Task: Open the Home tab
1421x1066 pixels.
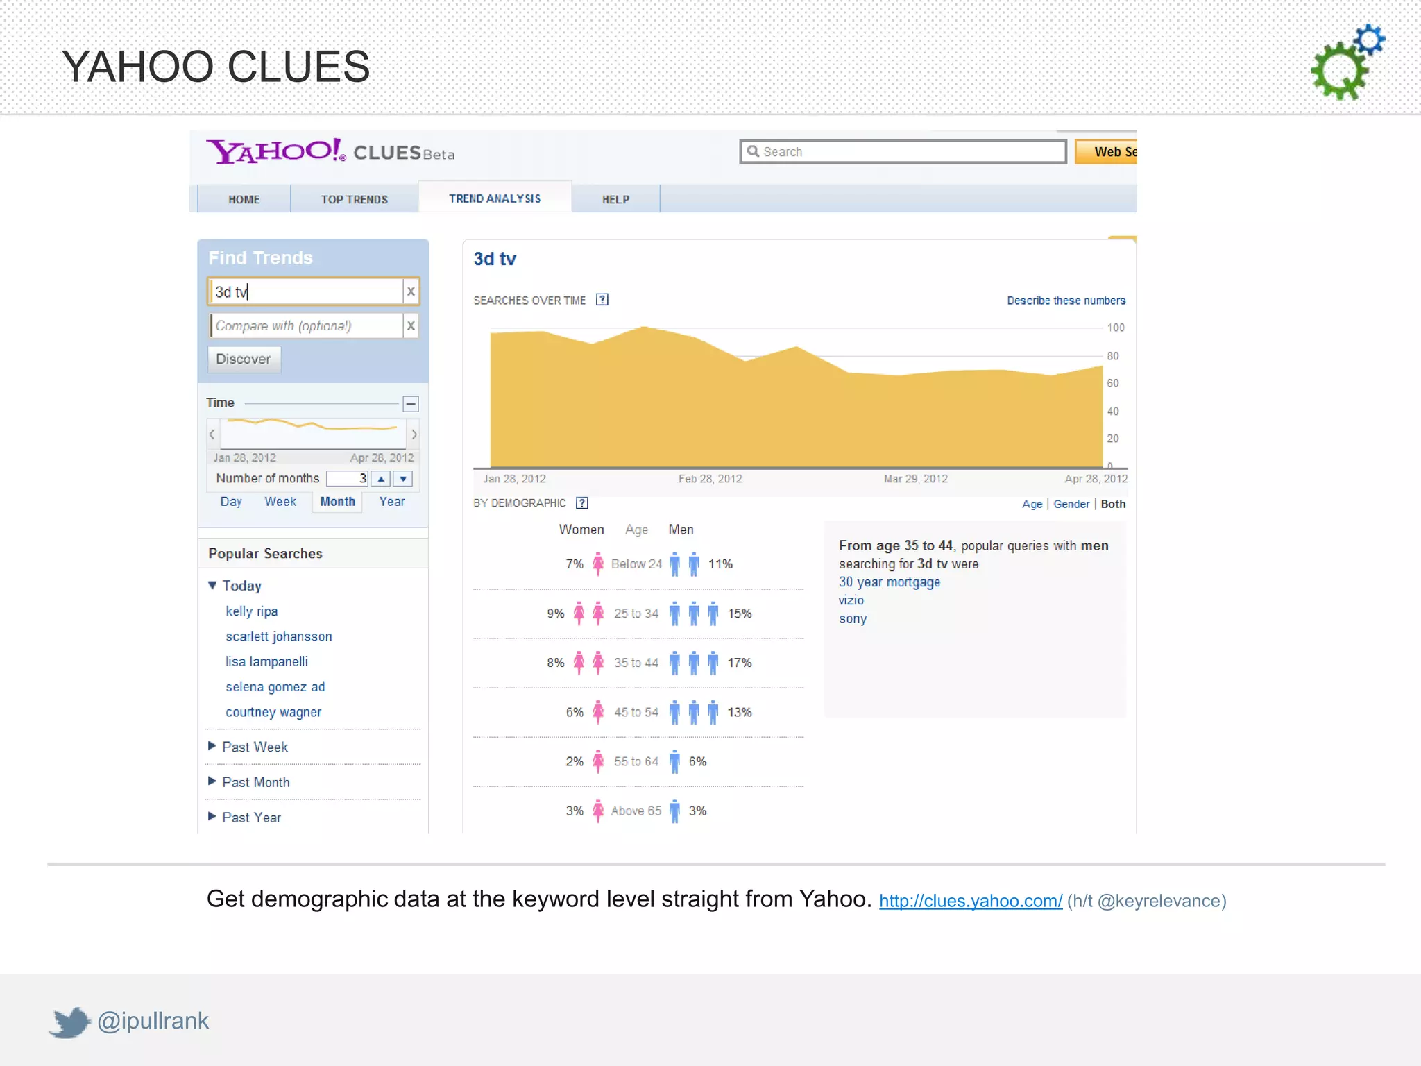Action: click(x=244, y=199)
